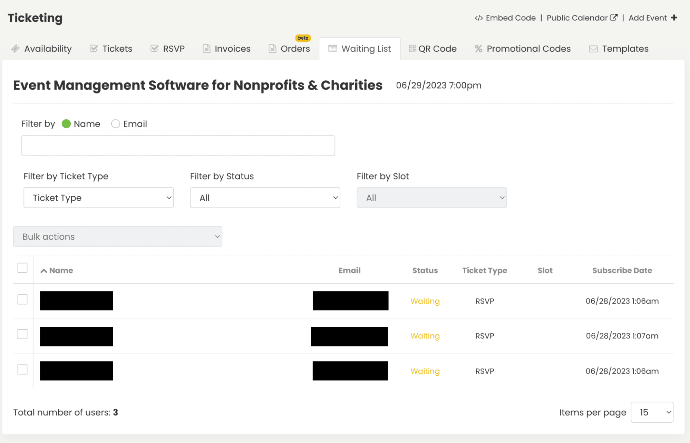Image resolution: width=690 pixels, height=443 pixels.
Task: Click the Templates envelope icon
Action: [593, 49]
